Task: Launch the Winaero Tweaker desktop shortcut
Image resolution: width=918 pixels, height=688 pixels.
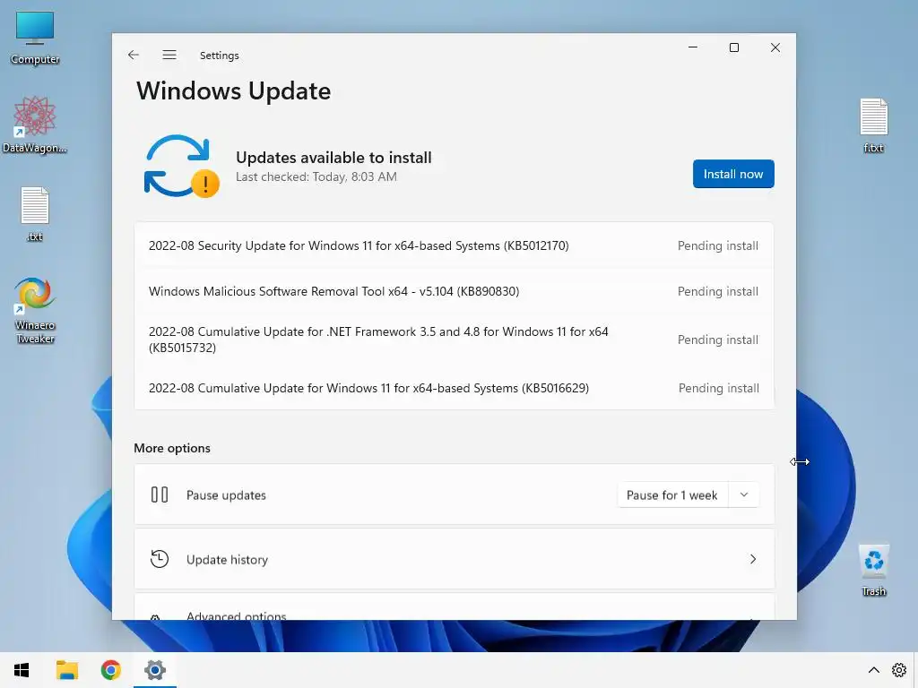Action: tap(35, 310)
